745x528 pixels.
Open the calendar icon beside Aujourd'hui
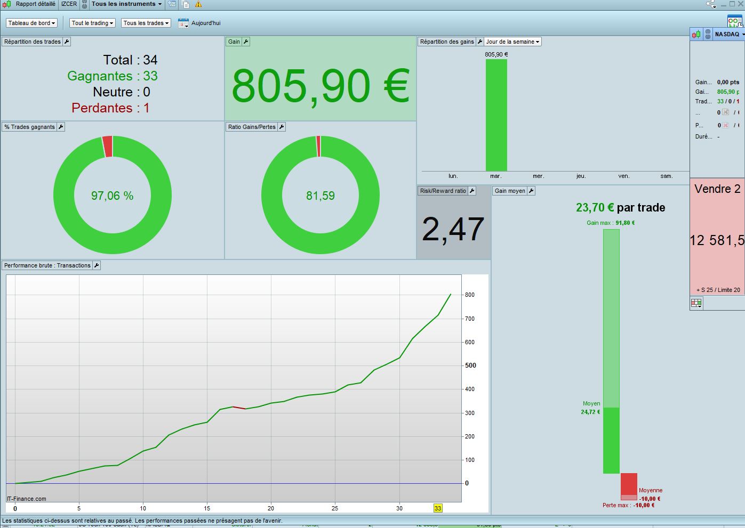point(183,23)
